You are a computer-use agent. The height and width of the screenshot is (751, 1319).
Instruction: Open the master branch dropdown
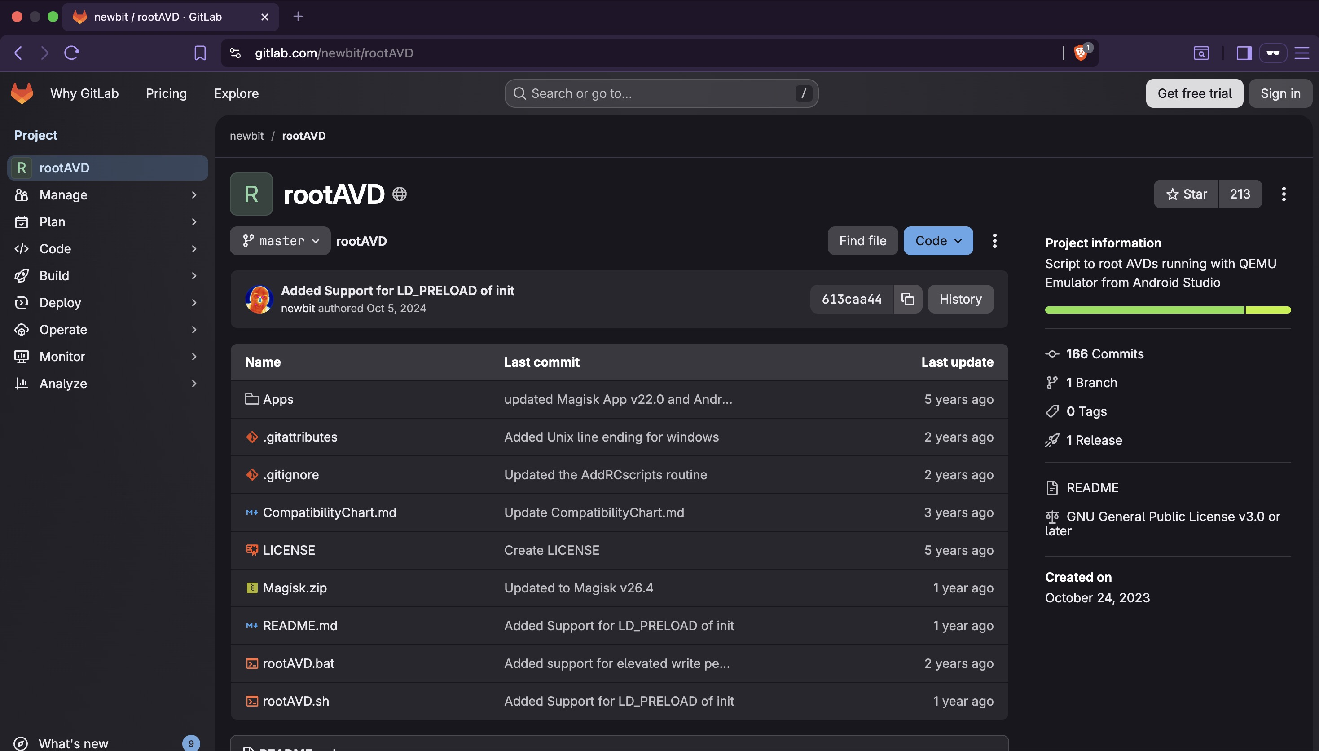click(x=280, y=241)
